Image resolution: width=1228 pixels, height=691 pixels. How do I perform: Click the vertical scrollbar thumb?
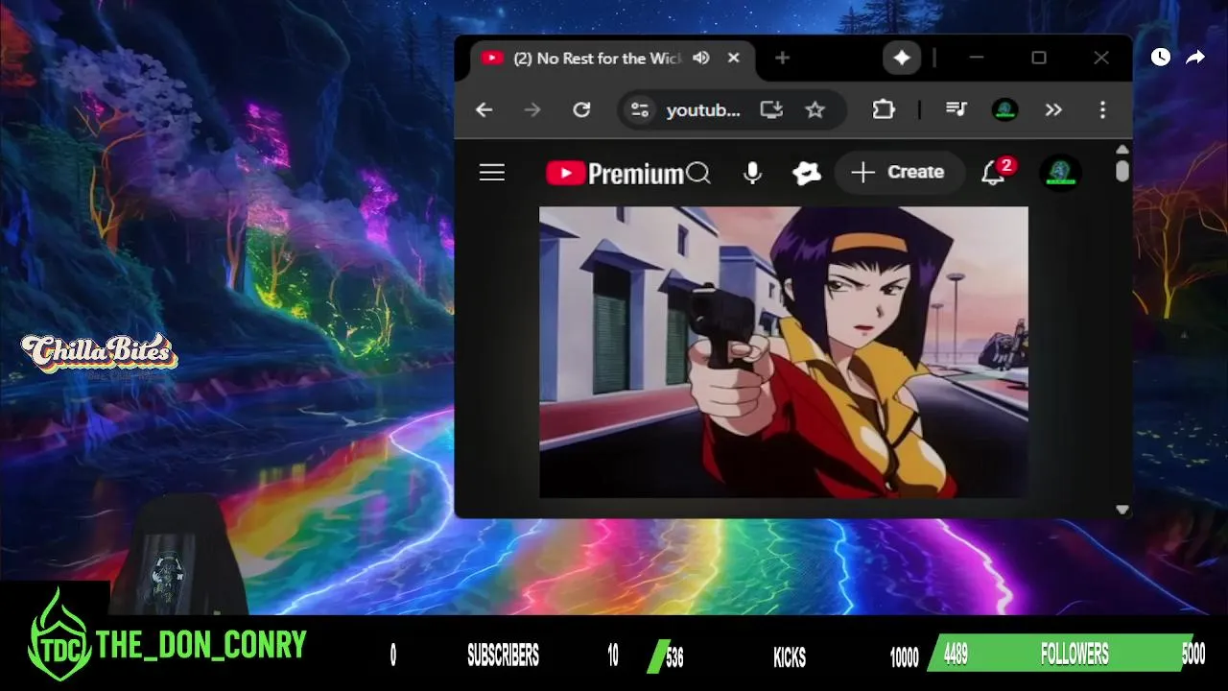tap(1122, 171)
